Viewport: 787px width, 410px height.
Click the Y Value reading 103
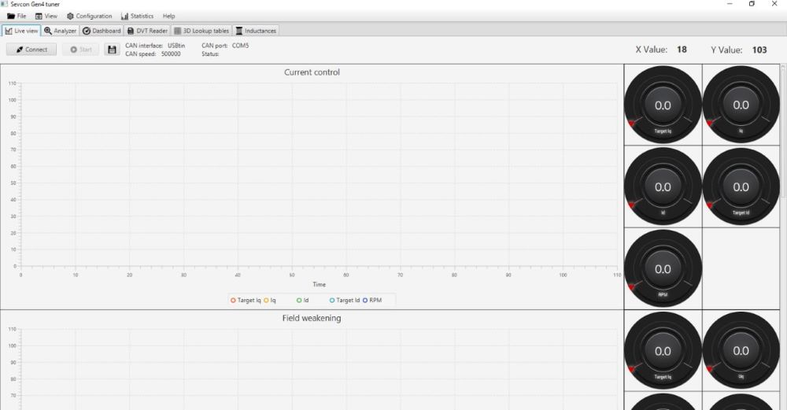pos(759,50)
